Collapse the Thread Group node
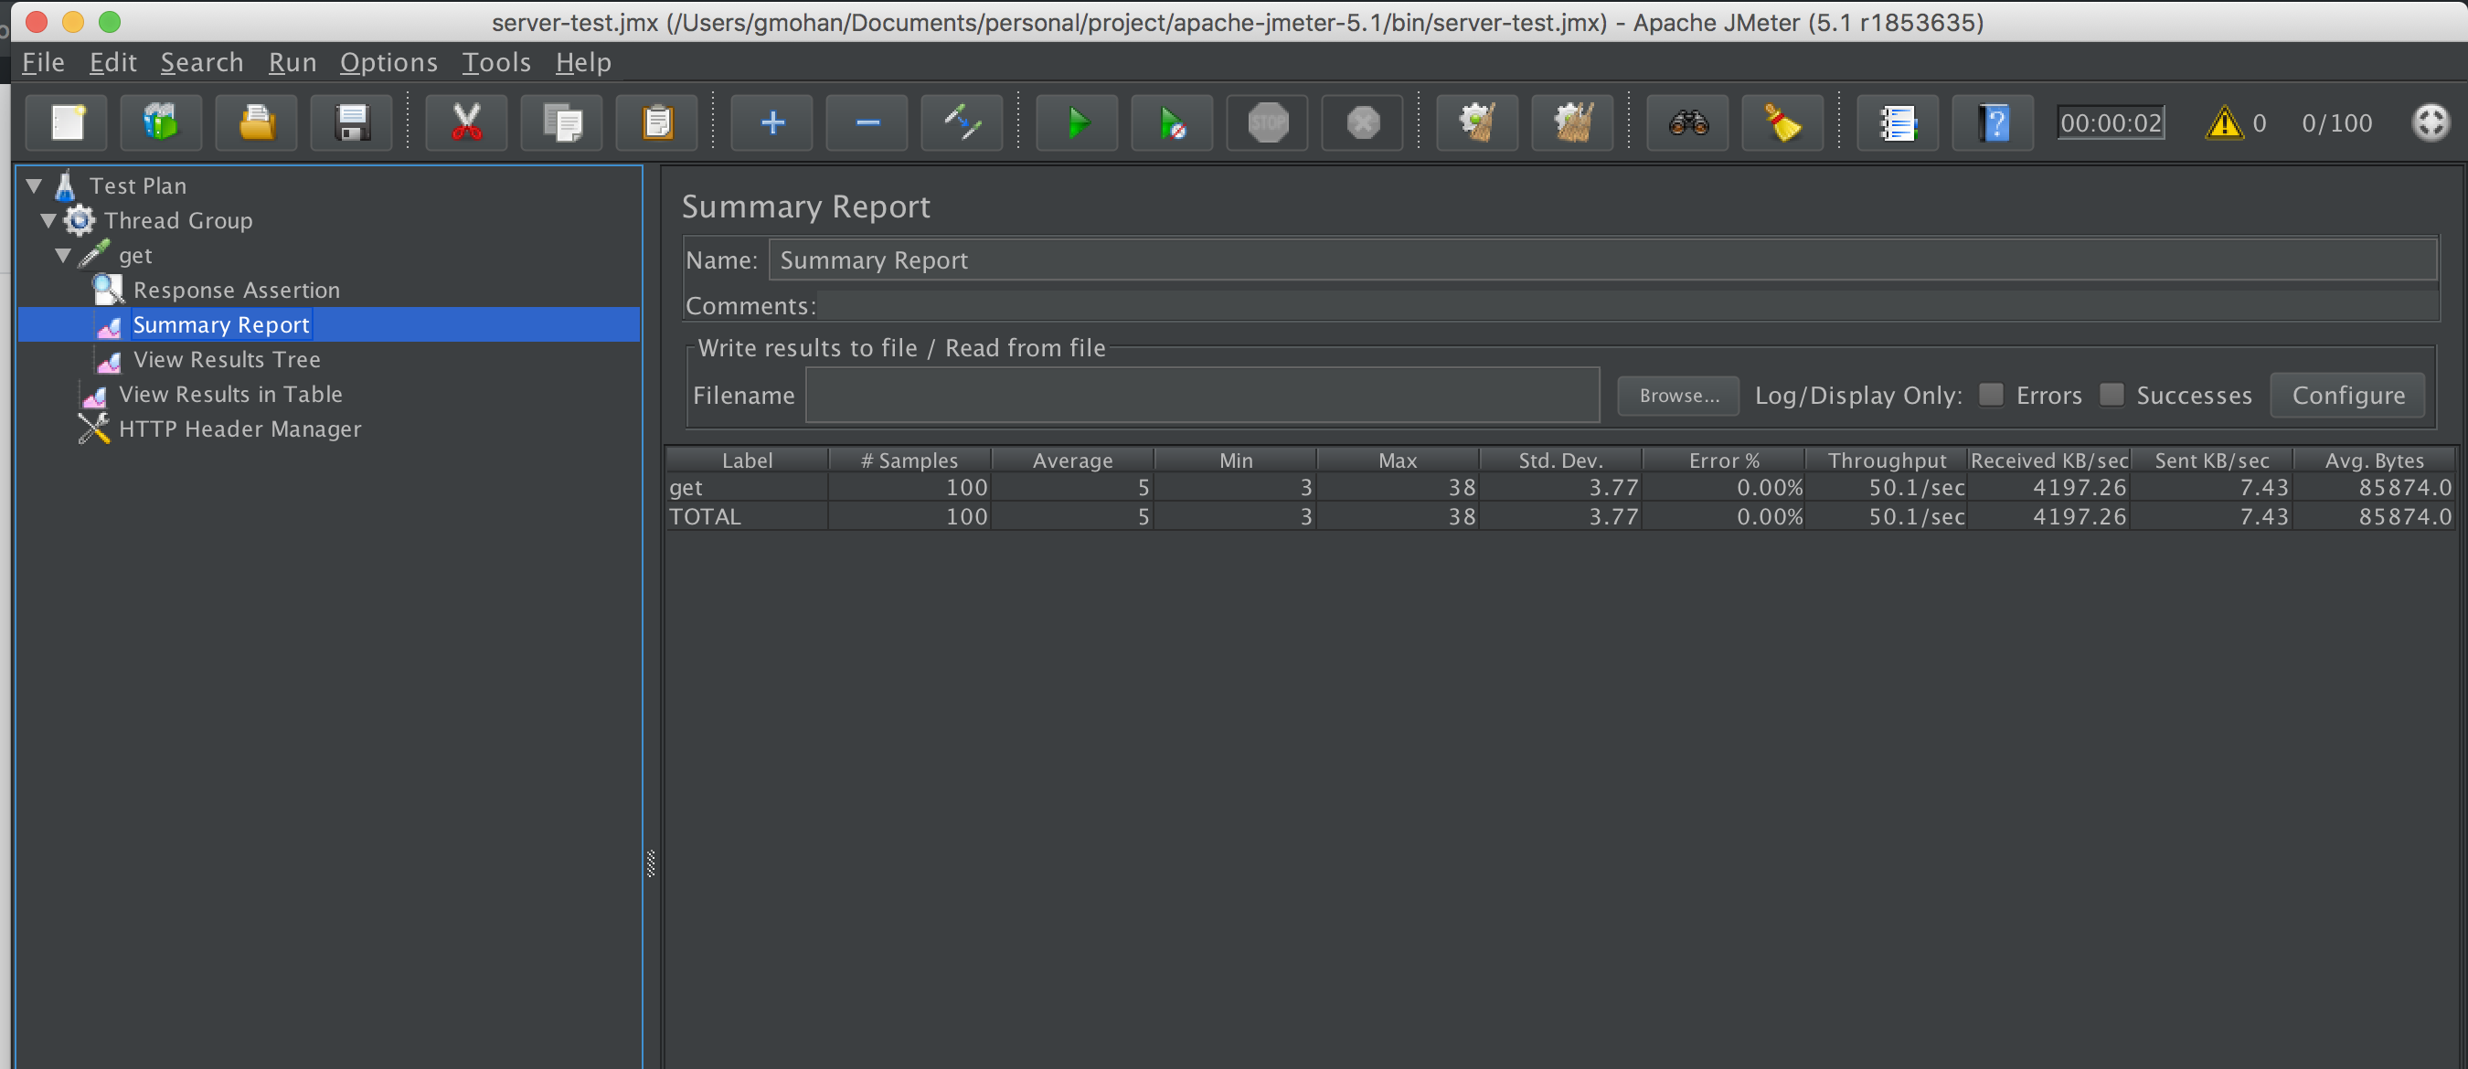The image size is (2468, 1069). coord(48,220)
